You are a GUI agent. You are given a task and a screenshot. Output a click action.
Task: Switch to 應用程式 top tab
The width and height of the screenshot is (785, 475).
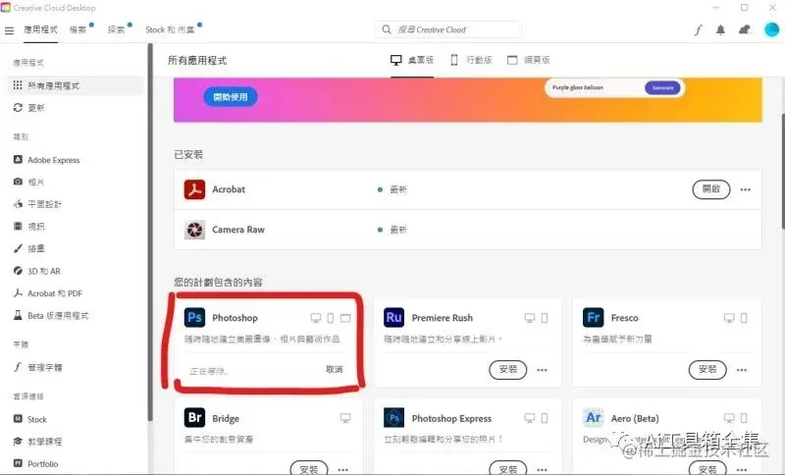tap(40, 30)
